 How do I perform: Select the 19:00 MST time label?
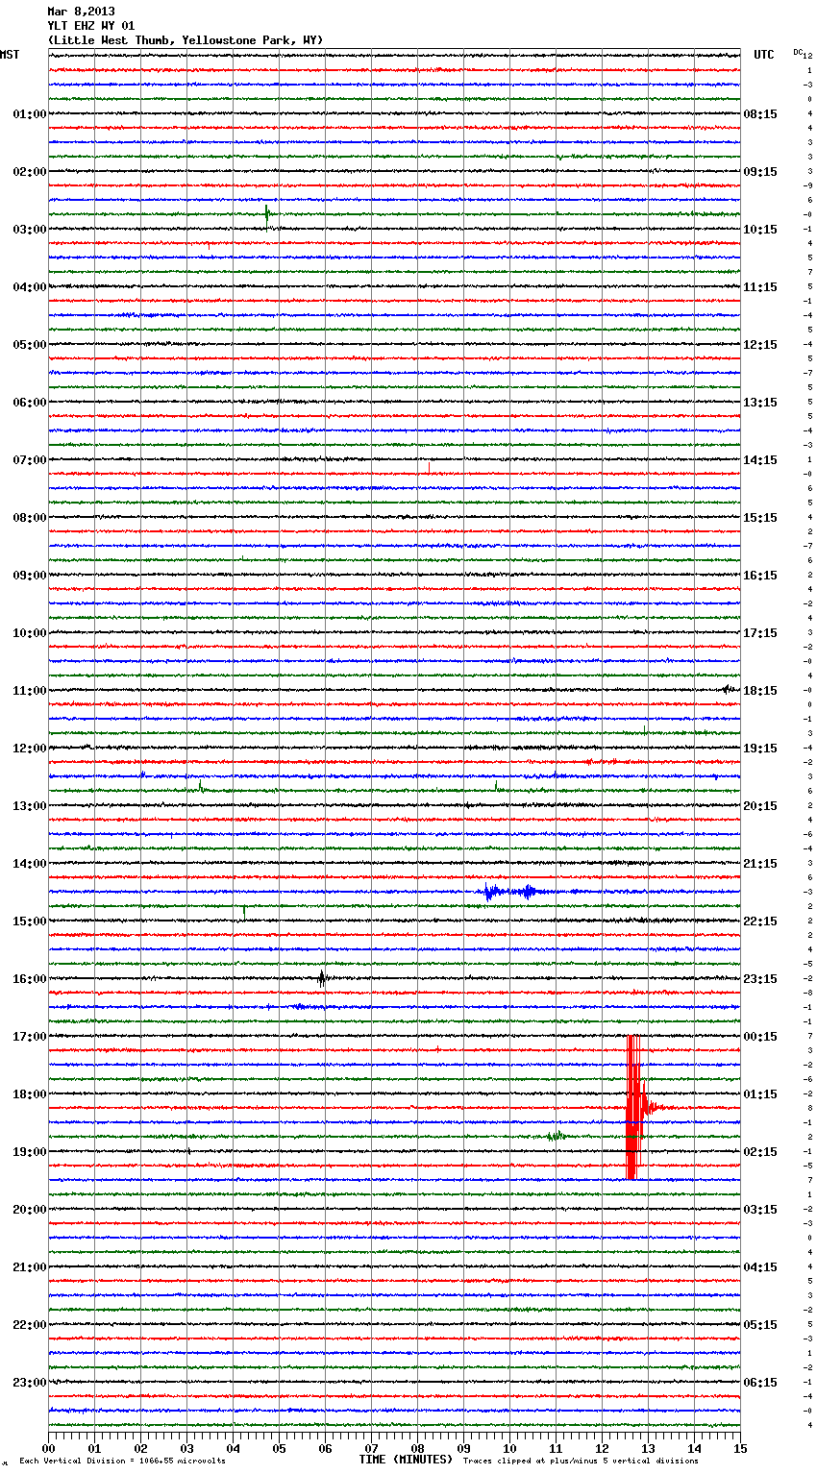pyautogui.click(x=30, y=1152)
